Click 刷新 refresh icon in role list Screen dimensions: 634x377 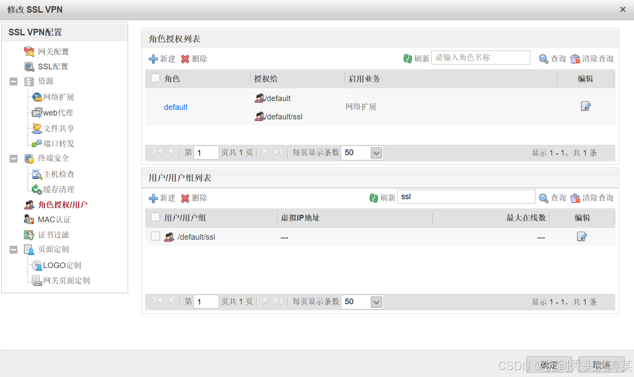407,58
